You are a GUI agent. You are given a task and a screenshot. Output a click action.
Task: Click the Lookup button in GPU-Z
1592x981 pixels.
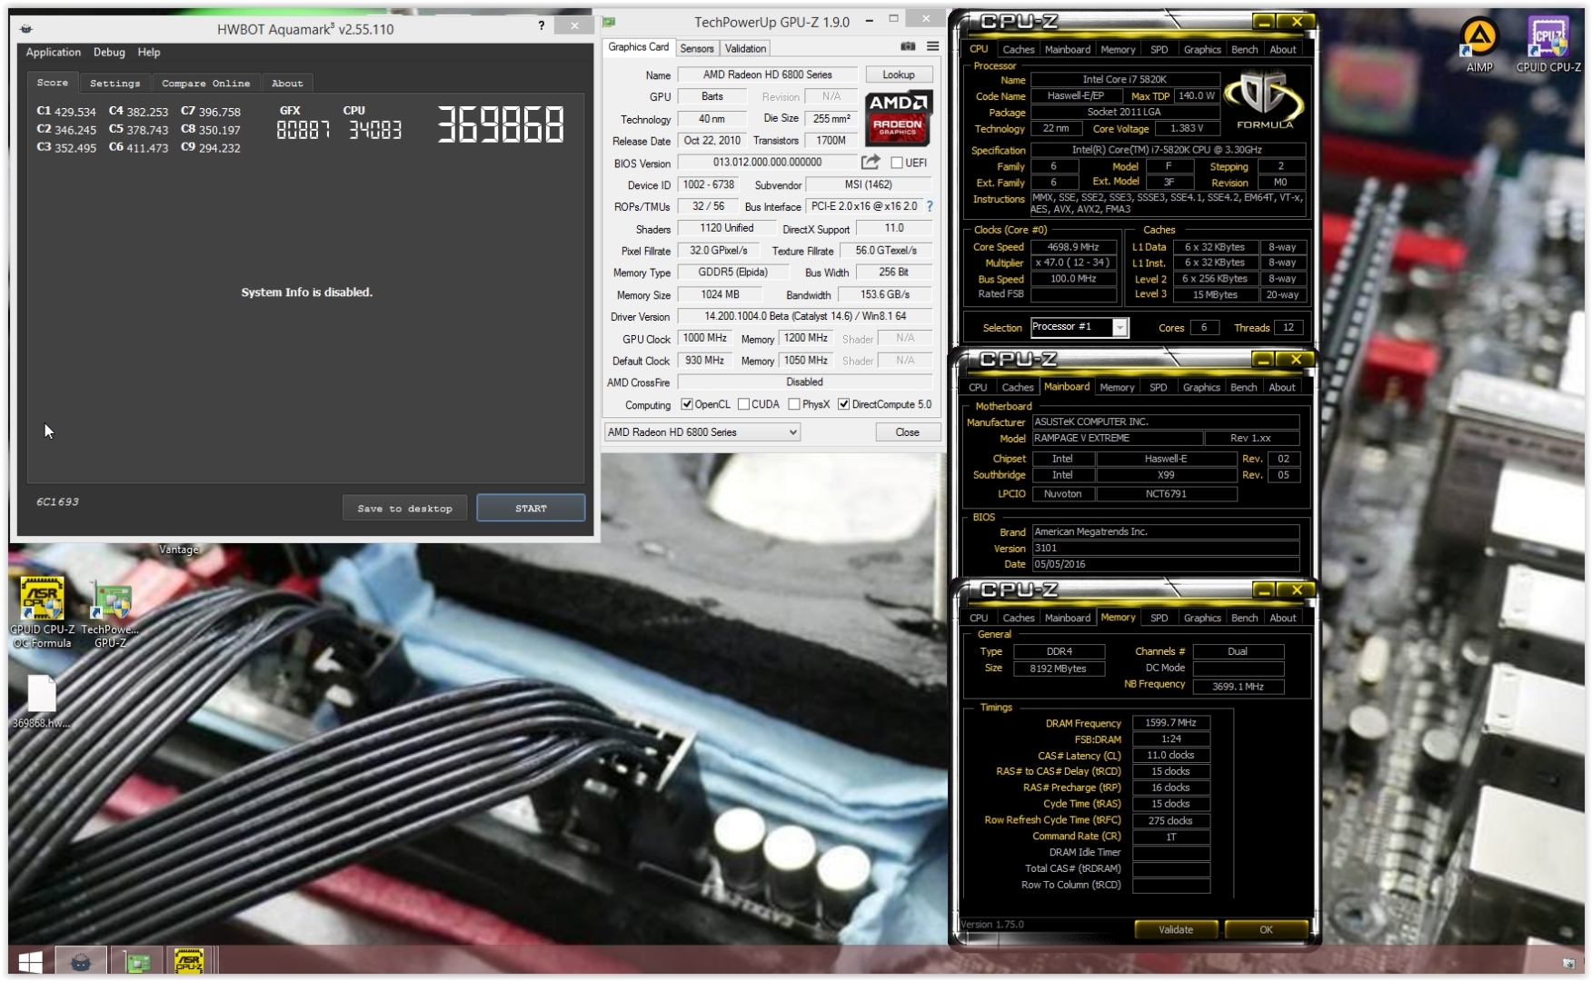coord(898,74)
